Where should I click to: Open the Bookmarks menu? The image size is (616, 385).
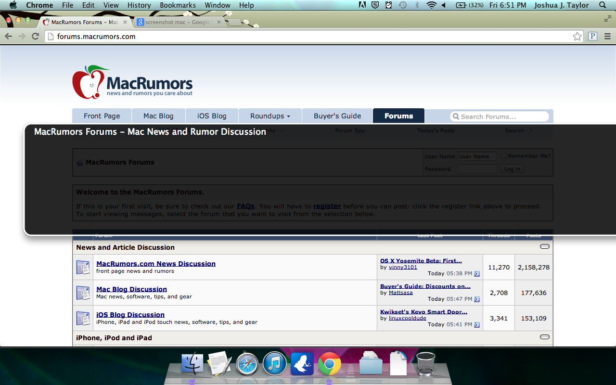pos(178,5)
